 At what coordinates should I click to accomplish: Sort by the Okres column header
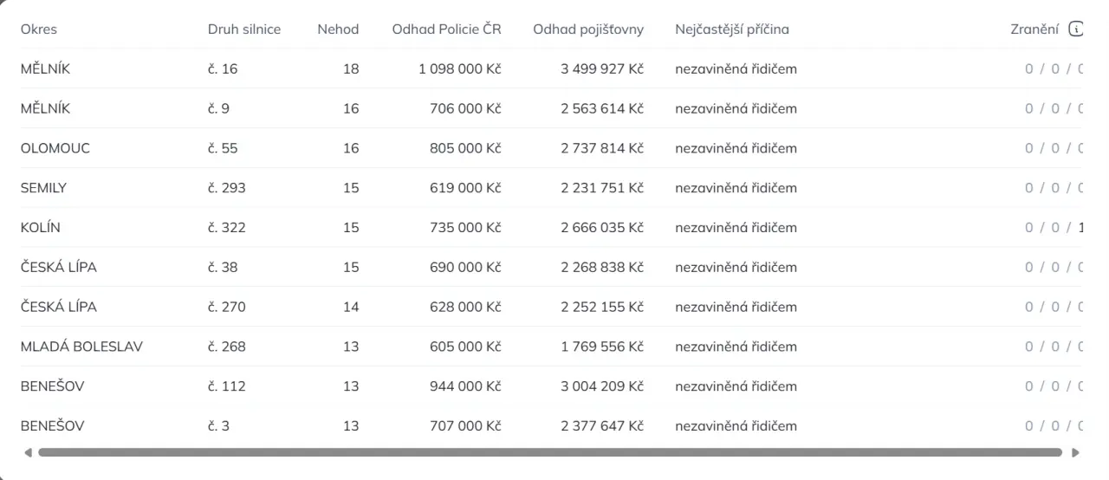point(39,29)
